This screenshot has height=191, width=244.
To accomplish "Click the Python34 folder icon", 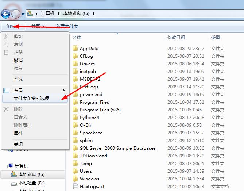I will point(75,117).
